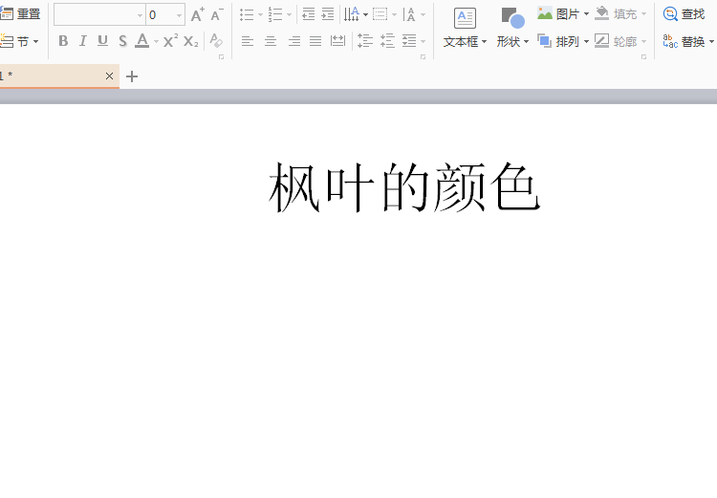Image resolution: width=717 pixels, height=498 pixels.
Task: Increase indent level
Action: point(328,14)
